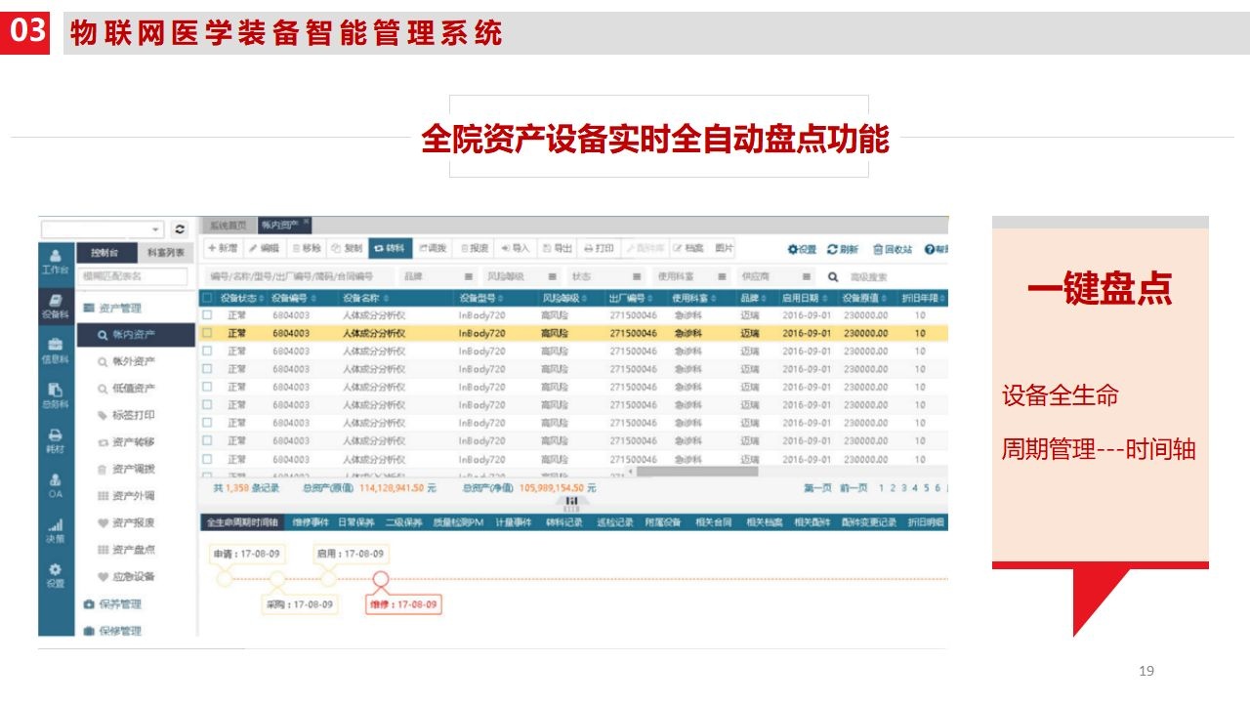
Task: Open the 状态 filter dropdown
Action: (x=606, y=277)
